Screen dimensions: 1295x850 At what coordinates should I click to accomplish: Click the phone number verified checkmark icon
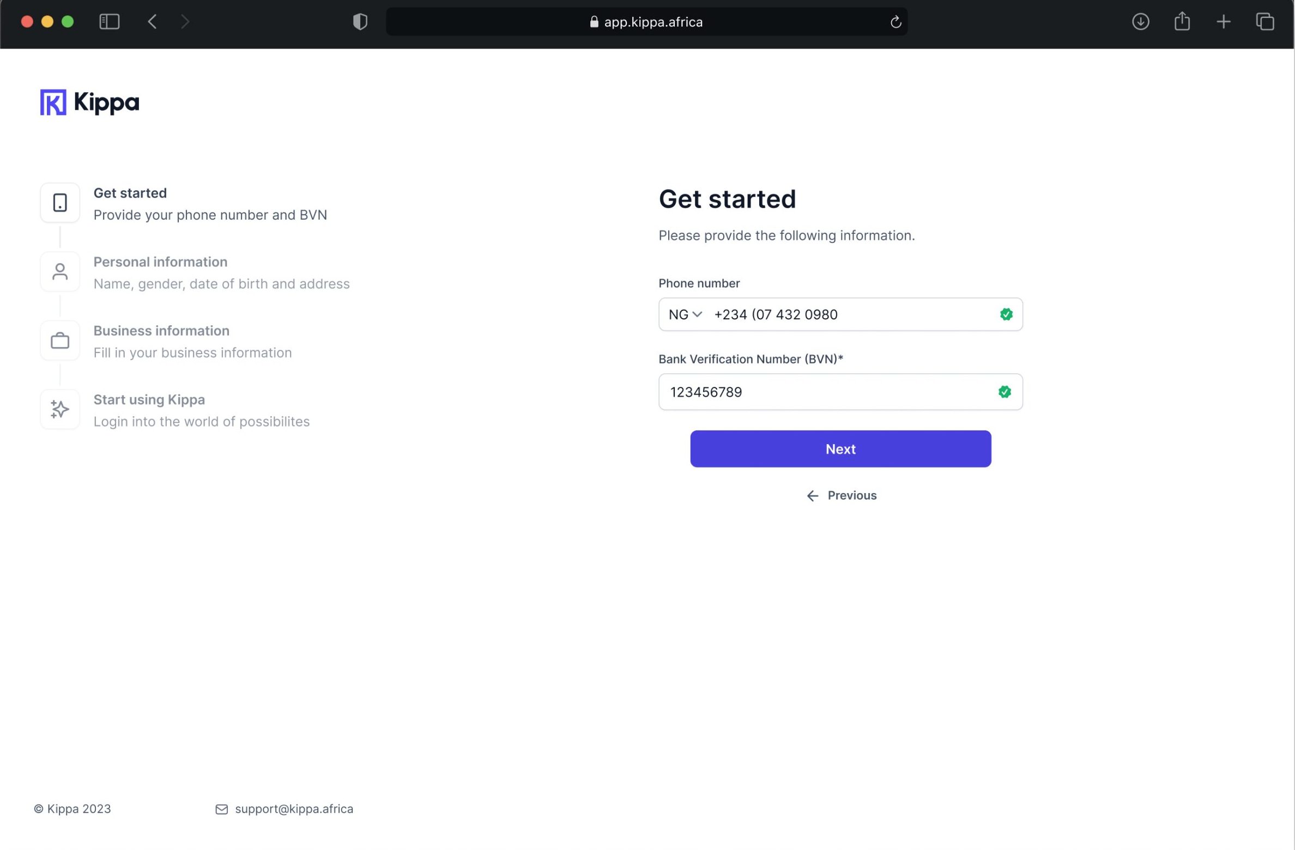[1006, 314]
